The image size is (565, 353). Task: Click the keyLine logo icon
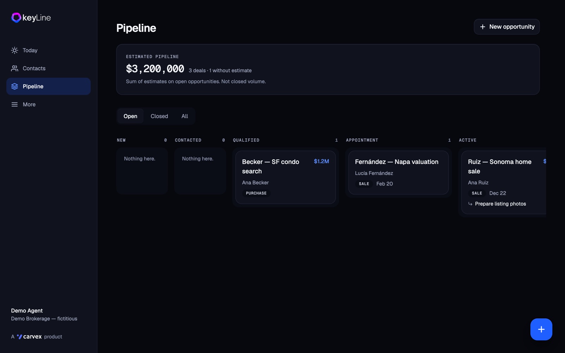[16, 17]
